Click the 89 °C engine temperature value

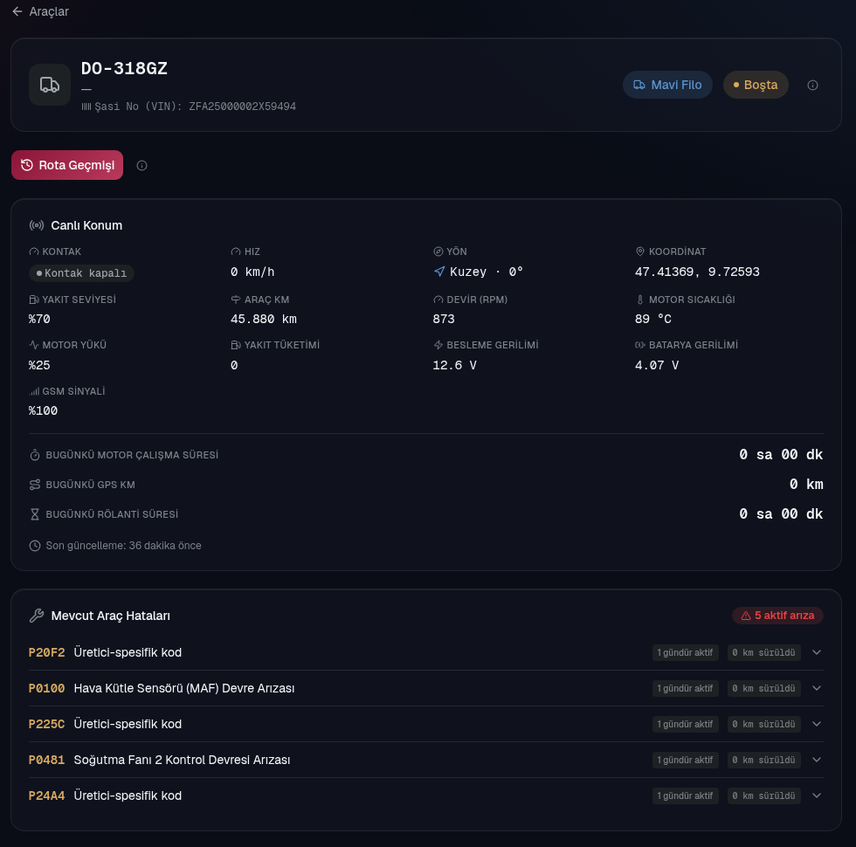coord(653,319)
